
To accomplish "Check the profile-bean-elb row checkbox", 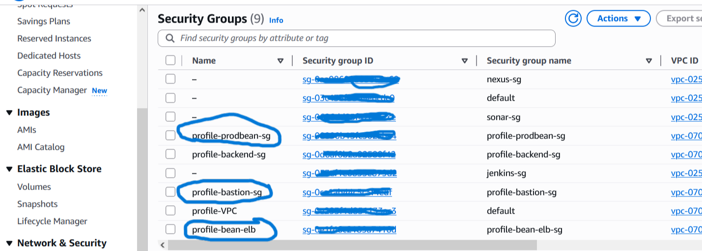I will [170, 229].
